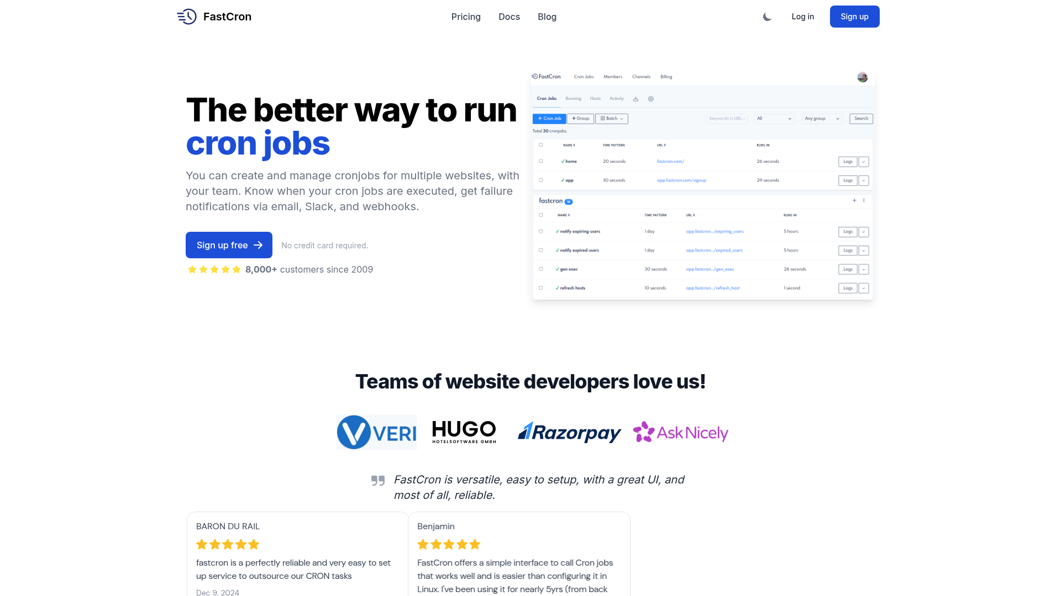
Task: Open the Docs page from top navigation
Action: tap(509, 17)
